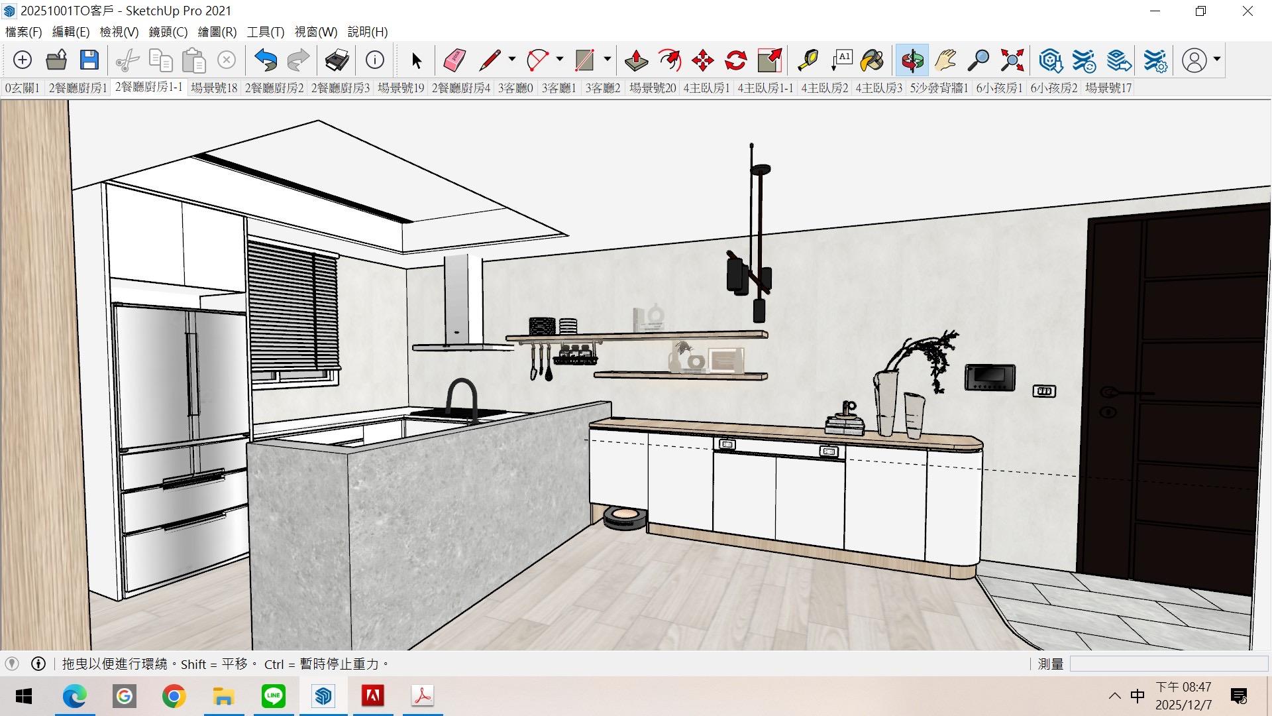Expand the Line tool dropdown arrow
Viewport: 1272px width, 716px height.
tap(511, 60)
